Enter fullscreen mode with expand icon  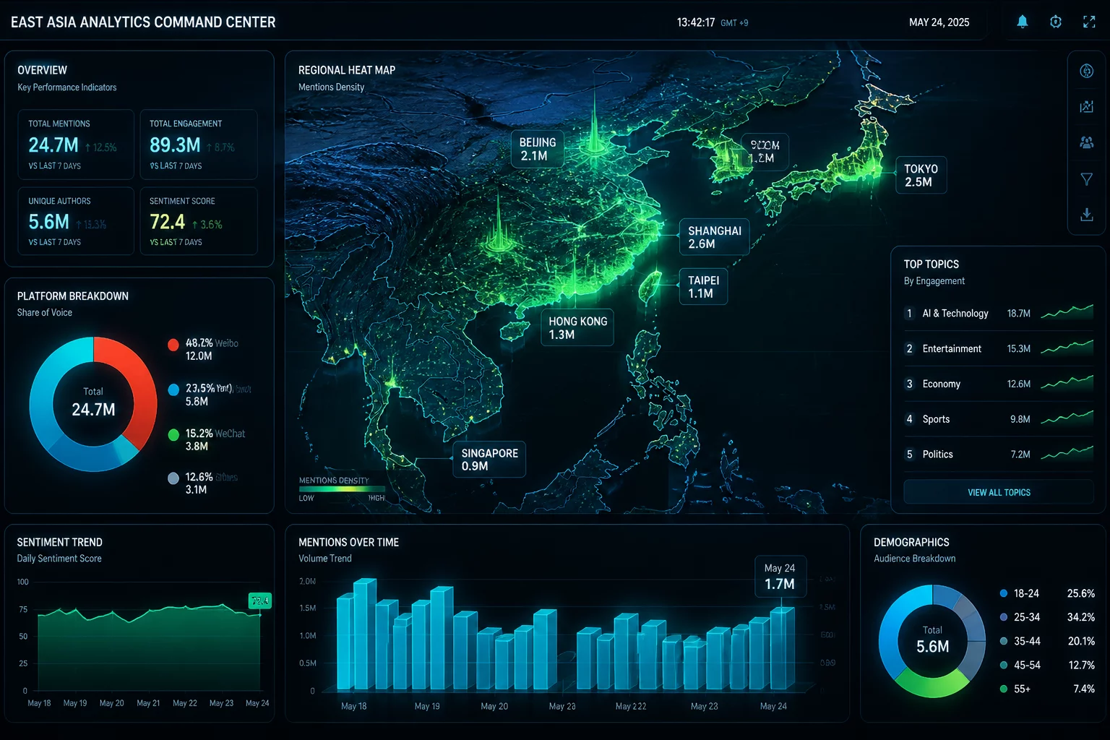[1089, 22]
